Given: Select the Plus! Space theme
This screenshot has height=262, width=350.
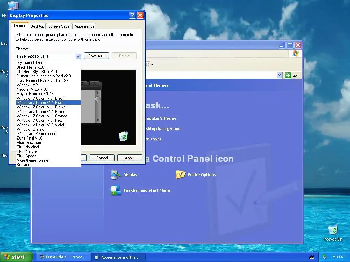Looking at the screenshot, I should click(49, 156).
